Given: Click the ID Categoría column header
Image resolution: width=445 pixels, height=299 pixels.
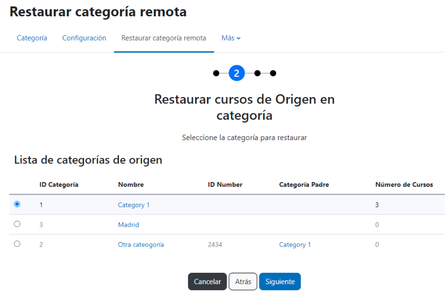Looking at the screenshot, I should [x=59, y=185].
